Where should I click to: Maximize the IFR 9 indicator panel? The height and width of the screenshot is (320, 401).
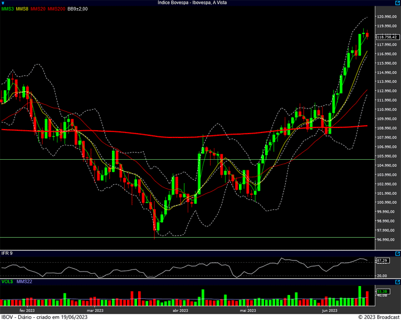pyautogui.click(x=397, y=253)
